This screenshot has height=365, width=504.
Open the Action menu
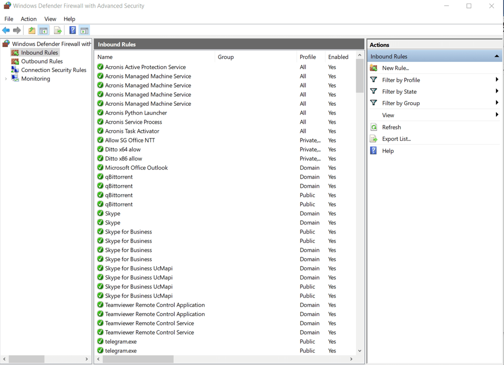(29, 19)
